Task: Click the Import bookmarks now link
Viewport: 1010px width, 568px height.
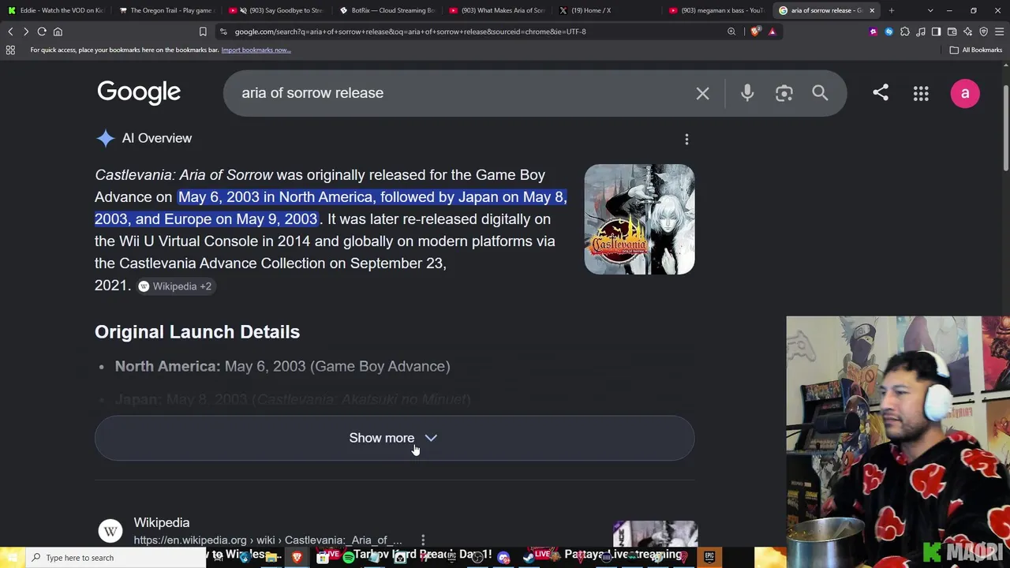Action: 256,50
